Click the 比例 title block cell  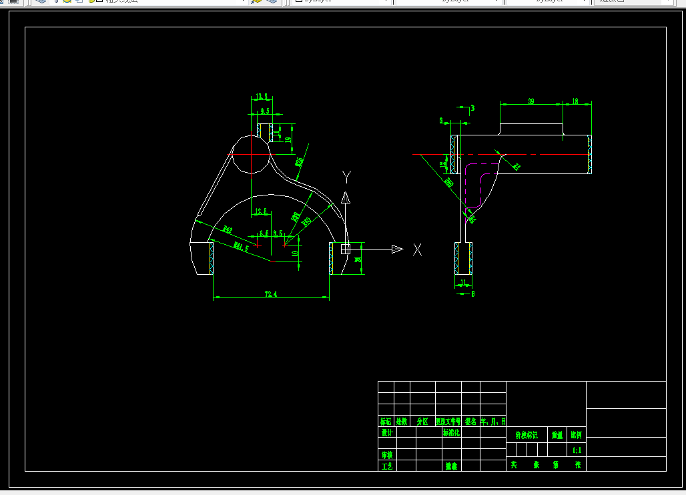[x=576, y=435]
